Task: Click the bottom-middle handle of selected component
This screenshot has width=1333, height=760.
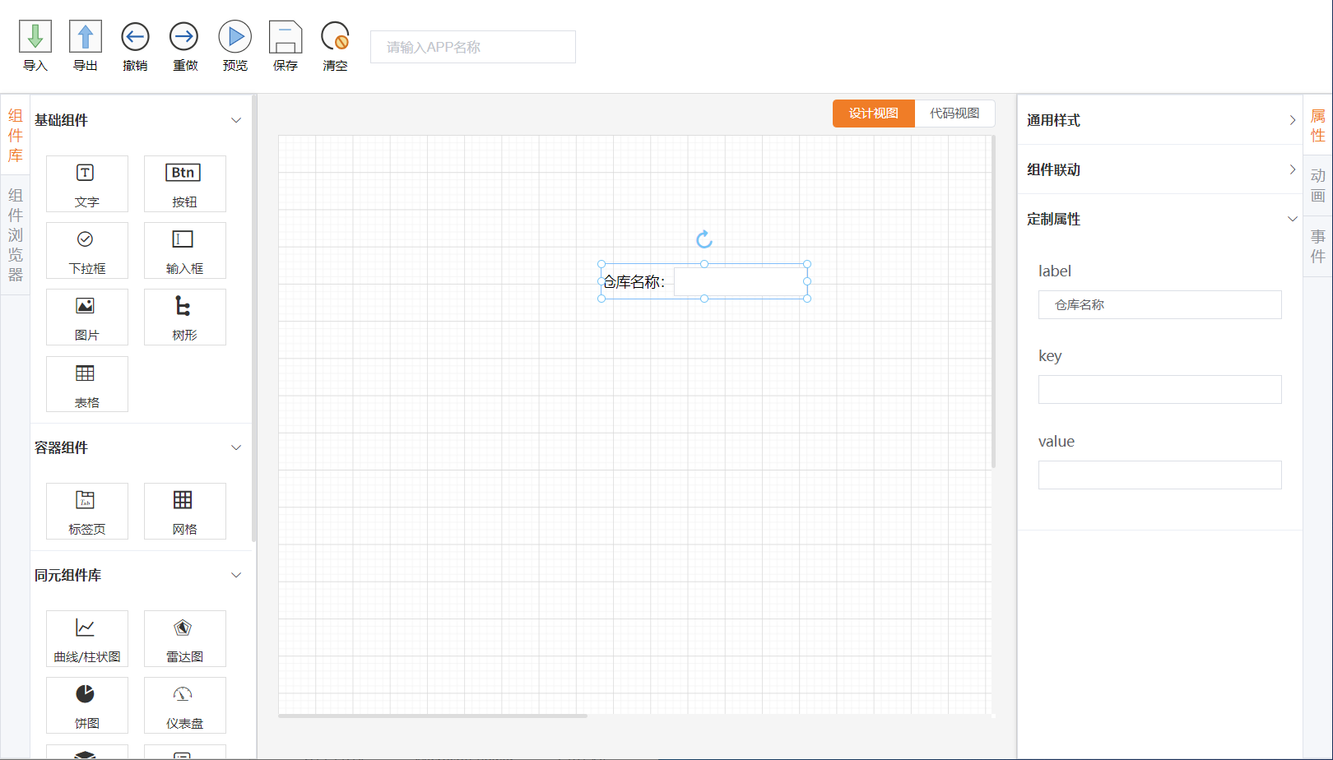Action: (704, 299)
